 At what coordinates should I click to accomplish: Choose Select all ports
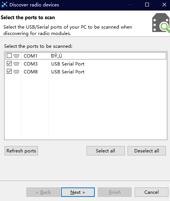tap(106, 151)
